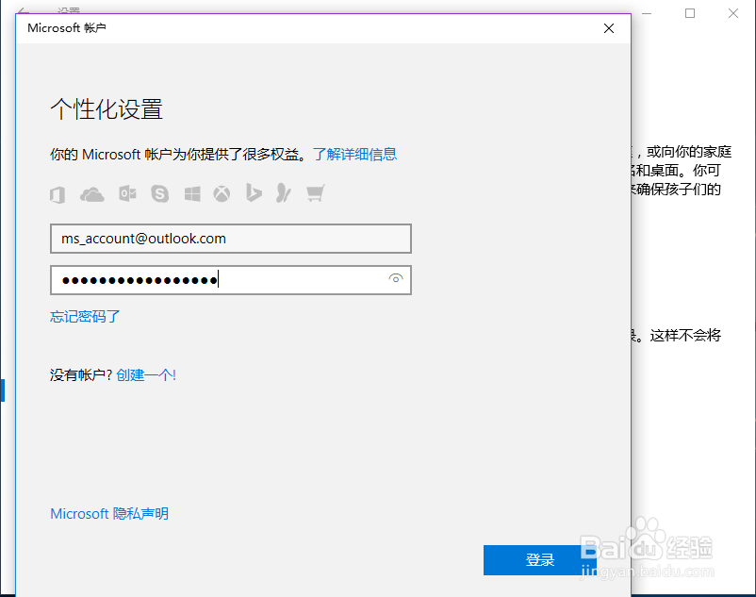Click the OneDrive cloud icon
The height and width of the screenshot is (597, 756).
click(x=91, y=195)
